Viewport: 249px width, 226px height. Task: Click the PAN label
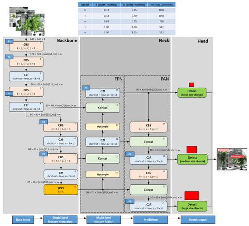(x=165, y=79)
